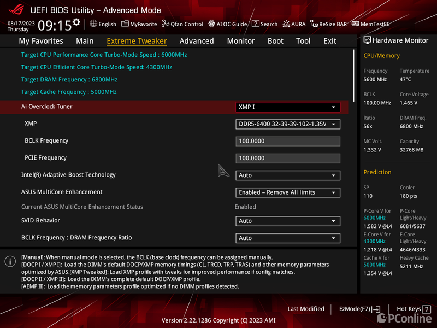The width and height of the screenshot is (437, 328).
Task: Click the 1.465 V Core Voltage value
Action: click(409, 103)
